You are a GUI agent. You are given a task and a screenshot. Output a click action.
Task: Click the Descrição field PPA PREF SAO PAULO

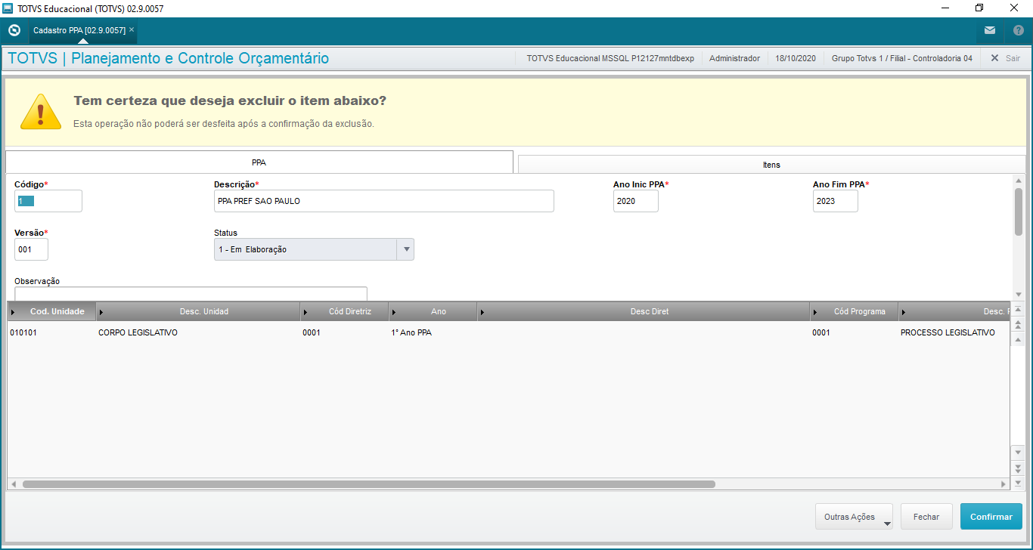pos(384,201)
